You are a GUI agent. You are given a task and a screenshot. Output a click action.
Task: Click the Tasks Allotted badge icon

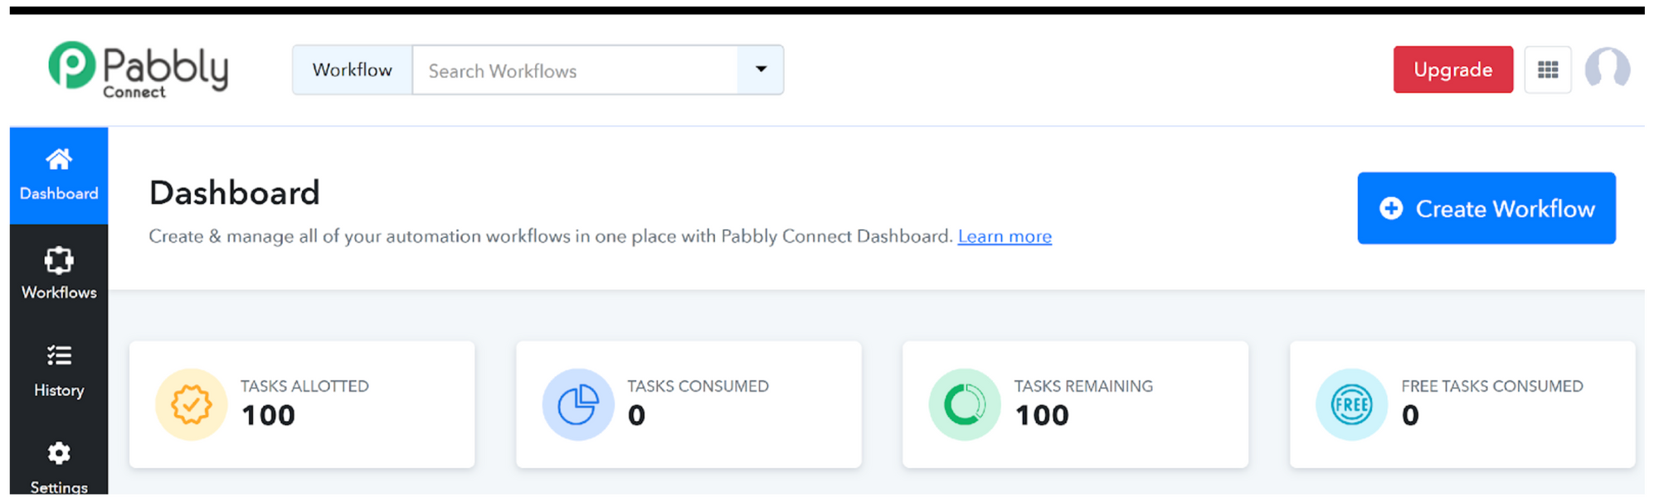tap(191, 404)
